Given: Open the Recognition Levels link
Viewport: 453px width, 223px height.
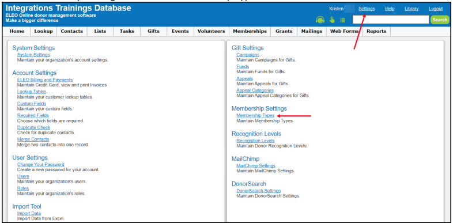Looking at the screenshot, I should click(x=255, y=141).
